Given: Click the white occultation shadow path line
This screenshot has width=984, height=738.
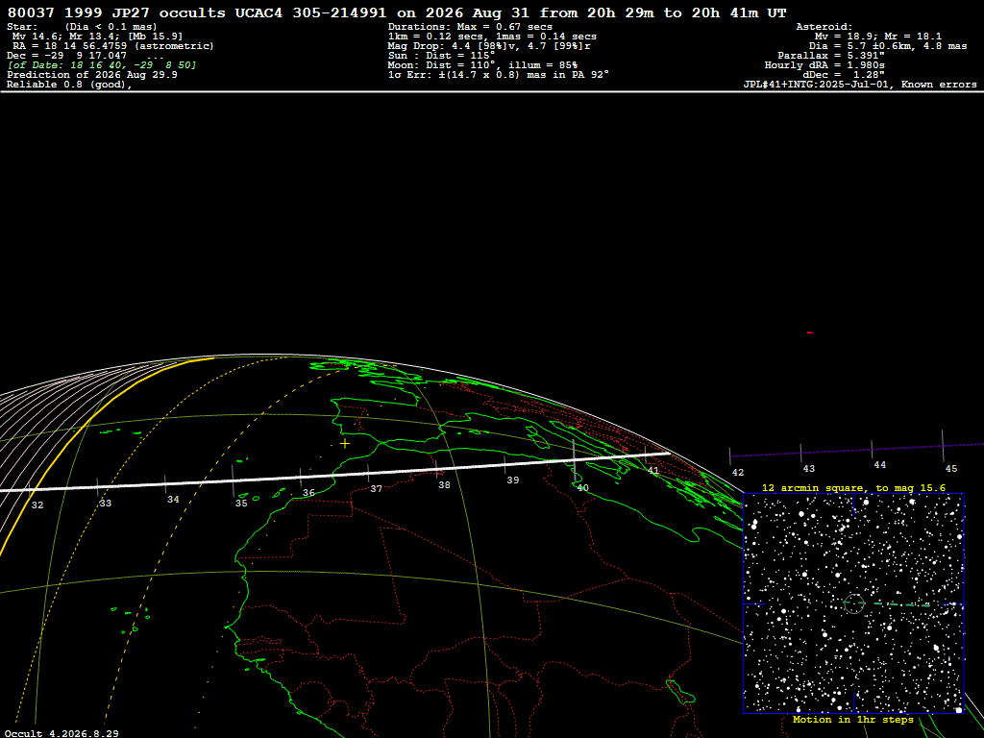Looking at the screenshot, I should pos(335,471).
